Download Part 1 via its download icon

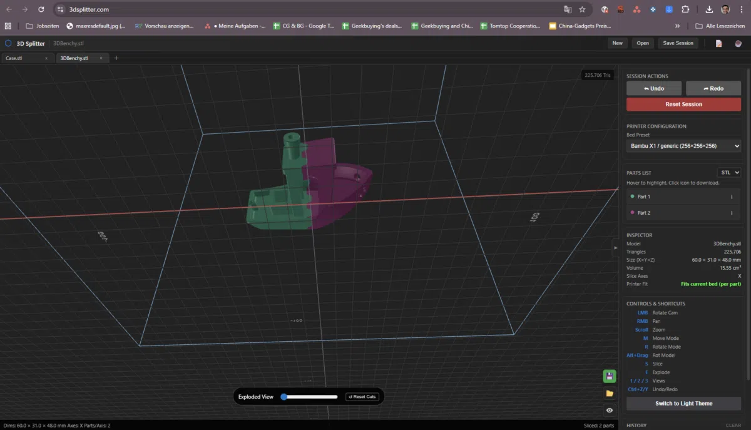click(731, 197)
